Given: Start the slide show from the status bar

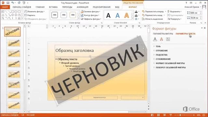Looking at the screenshot, I should [x=171, y=115].
